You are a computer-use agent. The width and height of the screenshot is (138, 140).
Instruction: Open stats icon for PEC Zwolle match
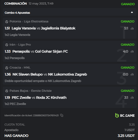[x=132, y=98]
